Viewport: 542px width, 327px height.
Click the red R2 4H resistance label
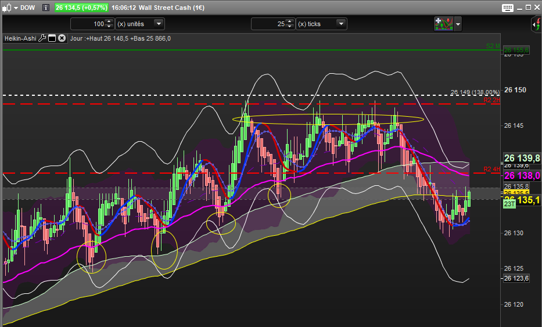491,169
